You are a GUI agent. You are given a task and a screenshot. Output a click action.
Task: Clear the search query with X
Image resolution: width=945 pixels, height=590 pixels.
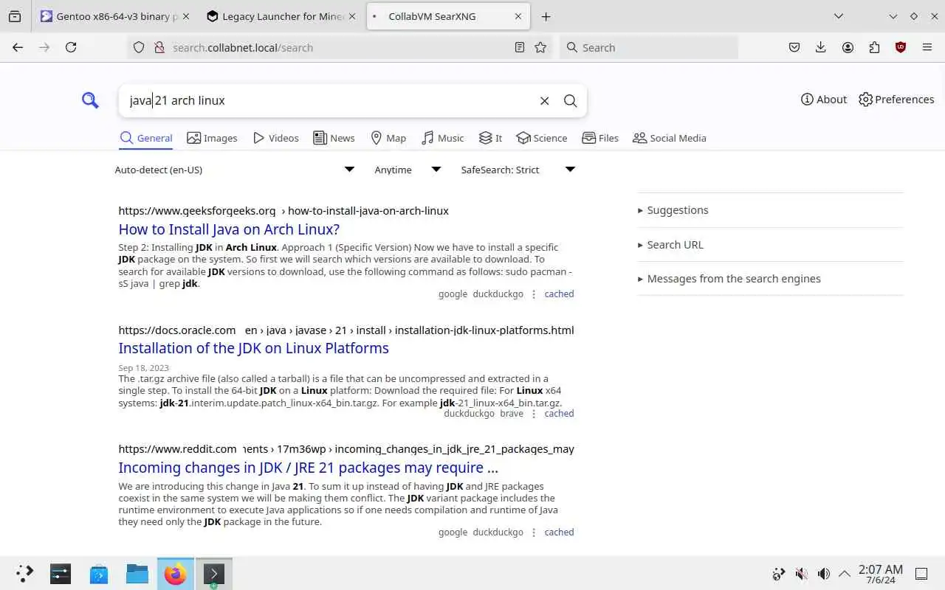[545, 101]
